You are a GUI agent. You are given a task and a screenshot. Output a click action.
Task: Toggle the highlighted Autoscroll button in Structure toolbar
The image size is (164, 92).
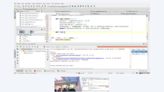(x=31, y=32)
